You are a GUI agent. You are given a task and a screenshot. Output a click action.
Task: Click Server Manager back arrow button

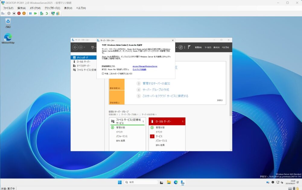pos(75,47)
